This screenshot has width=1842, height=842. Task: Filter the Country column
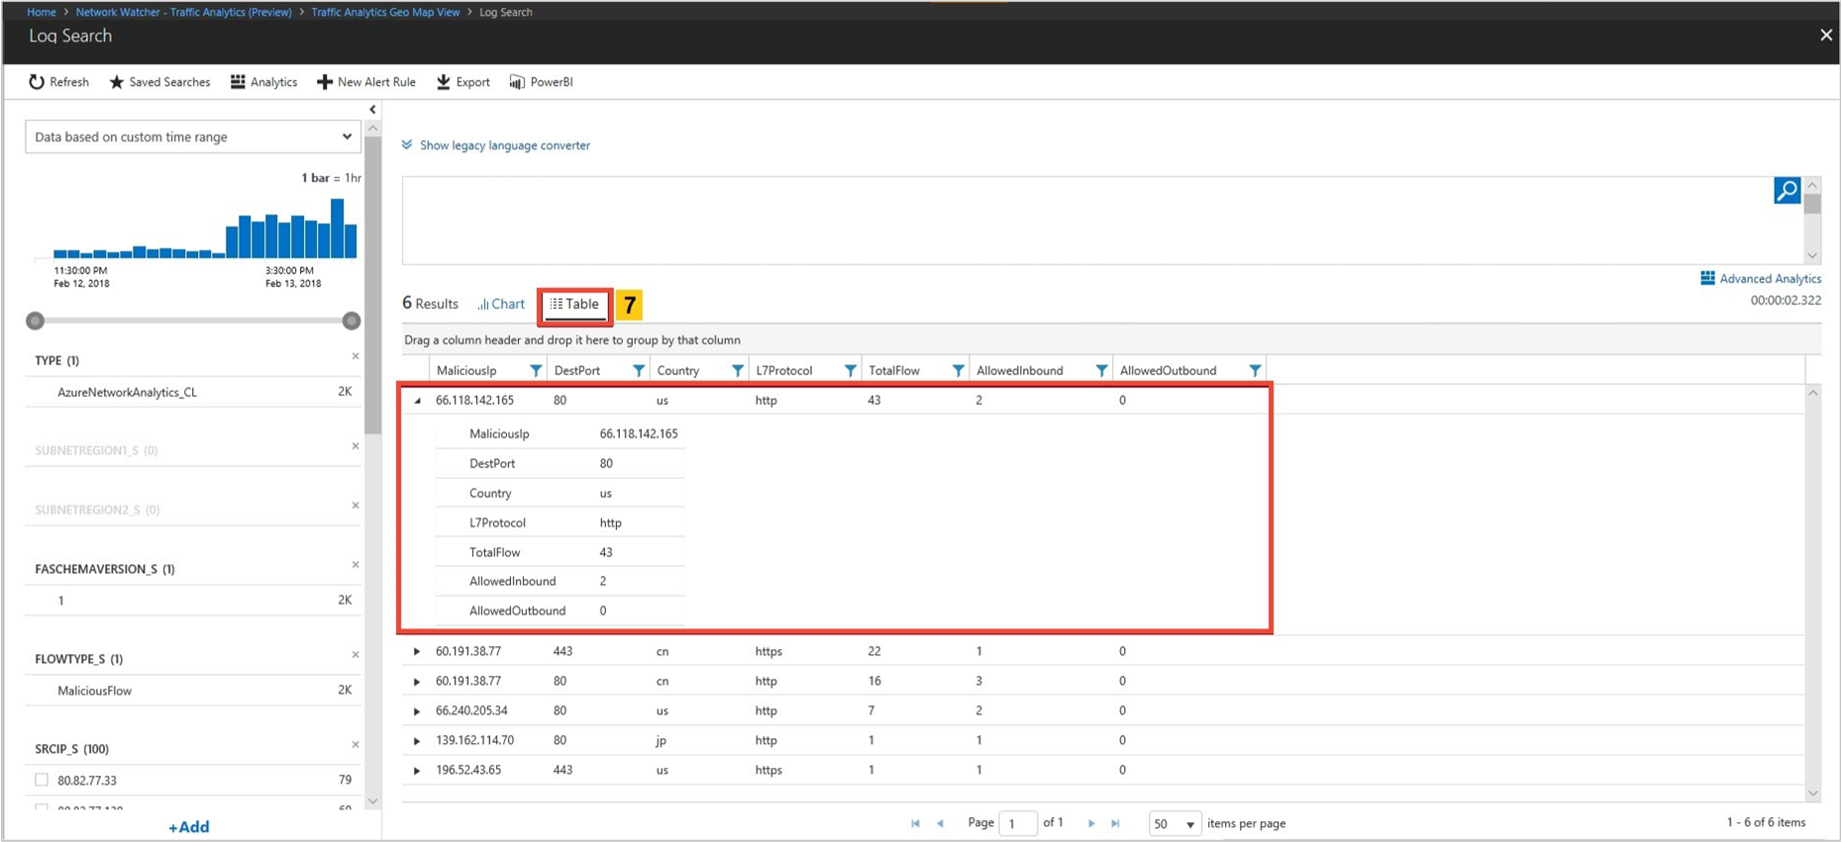(738, 371)
